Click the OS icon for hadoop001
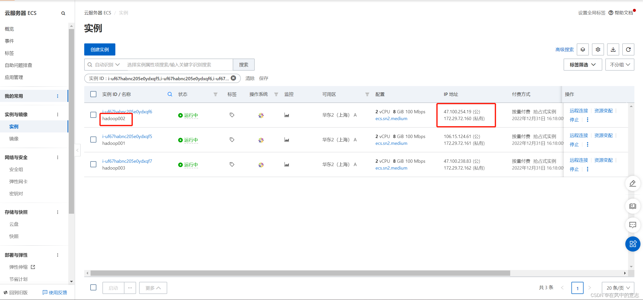 pos(261,140)
